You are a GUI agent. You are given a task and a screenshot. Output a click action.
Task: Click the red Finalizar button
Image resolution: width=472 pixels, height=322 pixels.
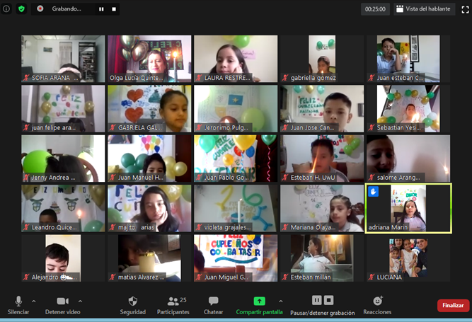tap(452, 306)
